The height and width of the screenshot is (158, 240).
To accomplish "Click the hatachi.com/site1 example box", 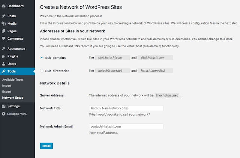I will [x=112, y=71].
